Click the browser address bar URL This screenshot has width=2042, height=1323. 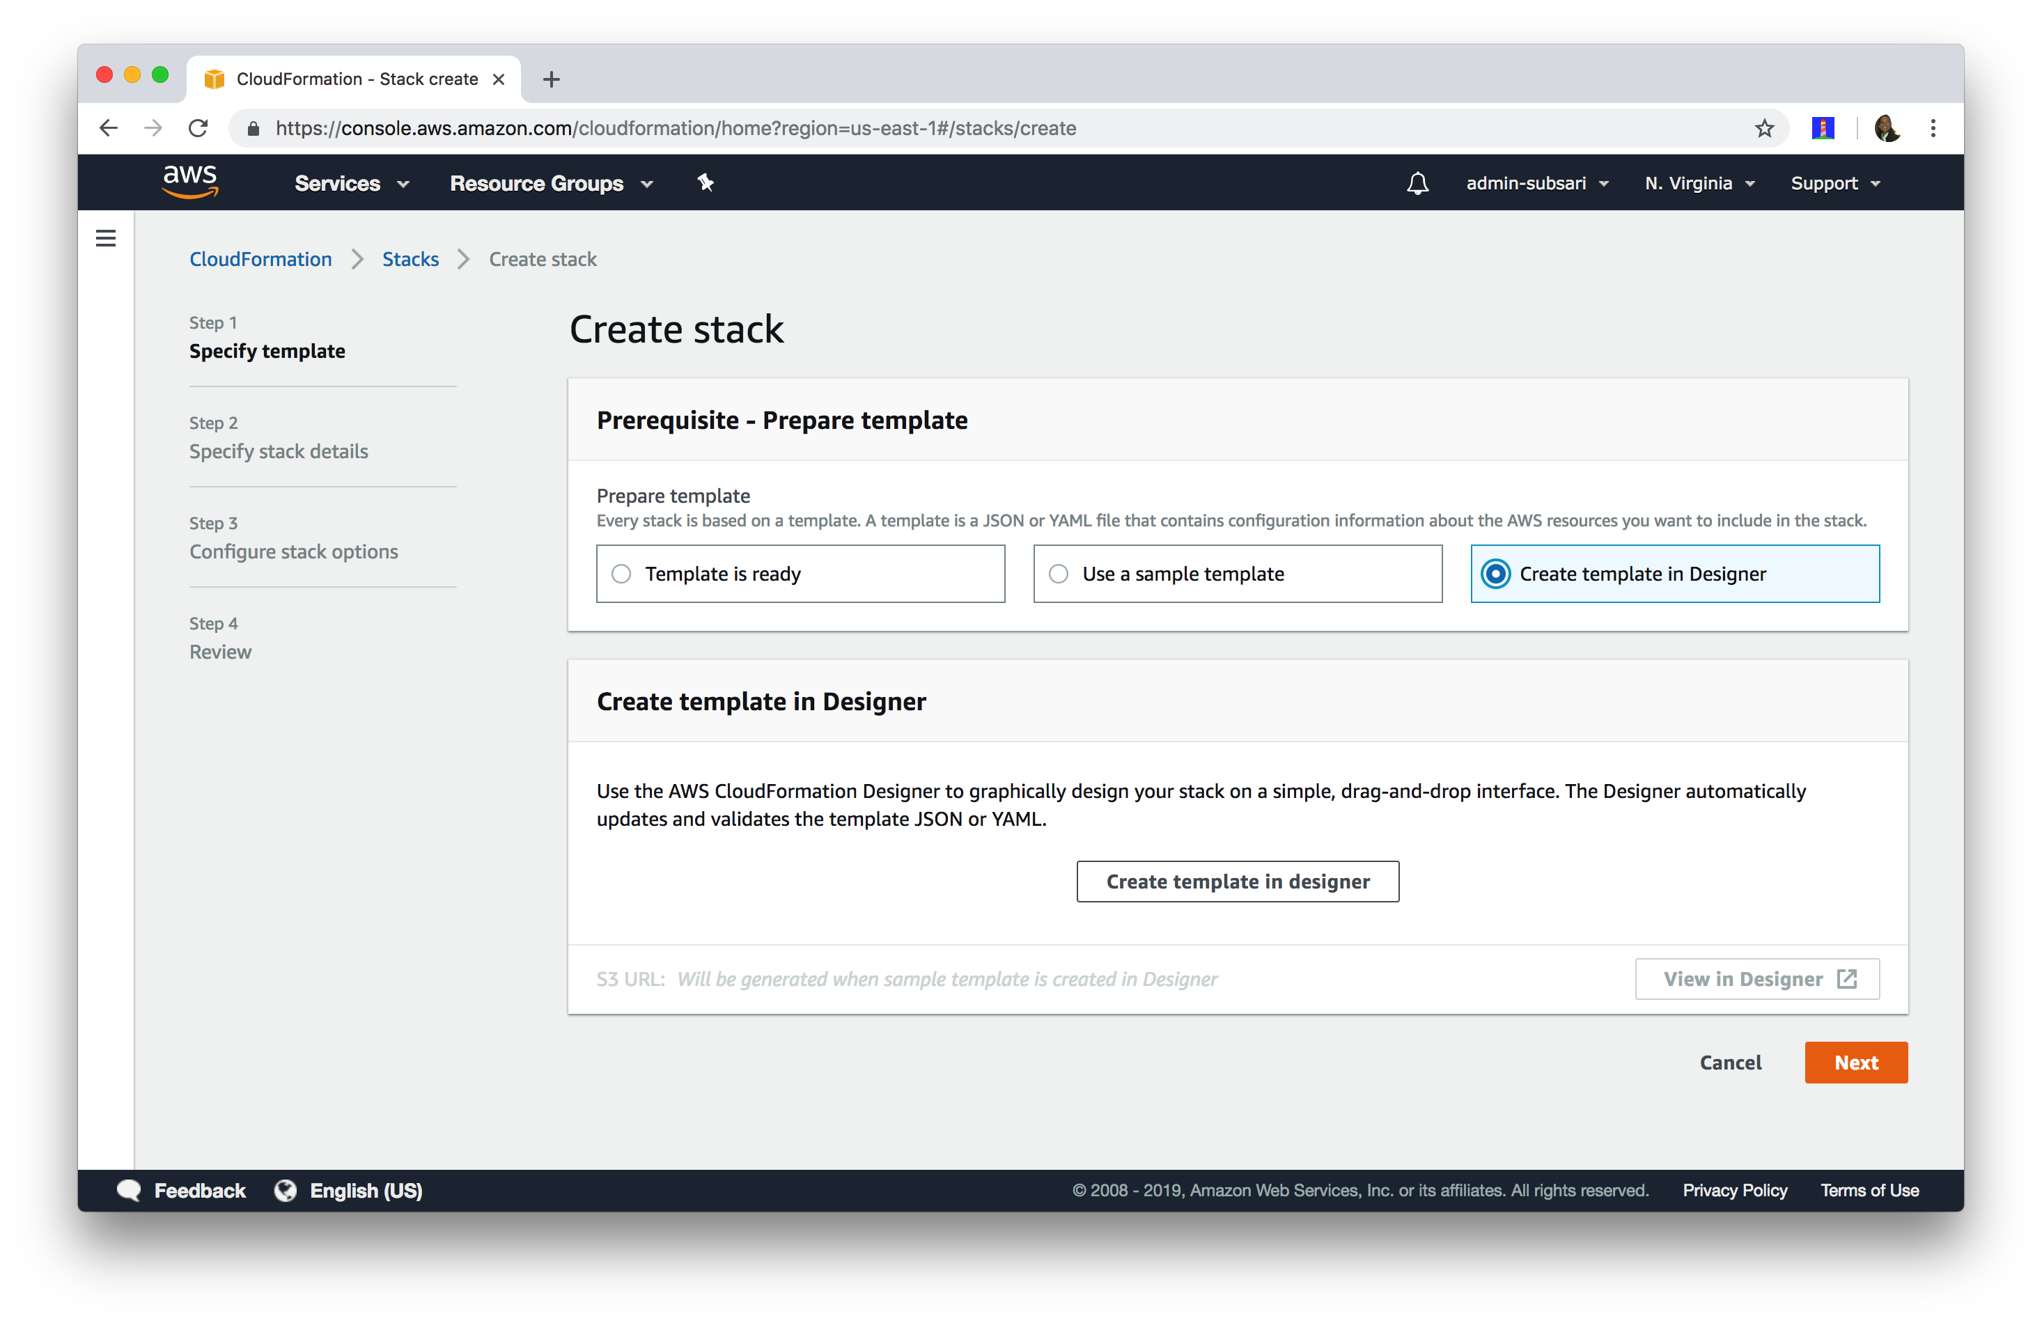pos(676,129)
